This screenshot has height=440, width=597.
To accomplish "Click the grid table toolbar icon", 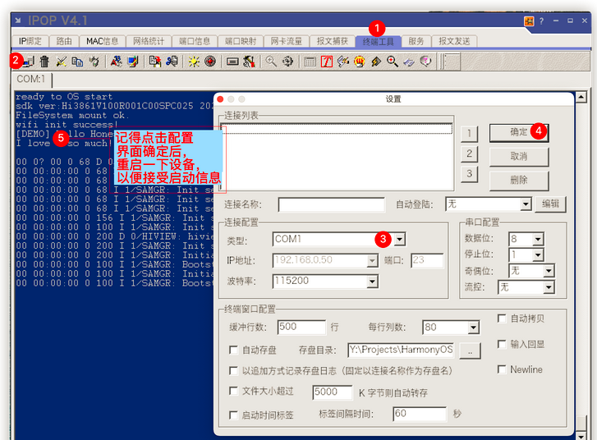I will click(x=310, y=62).
